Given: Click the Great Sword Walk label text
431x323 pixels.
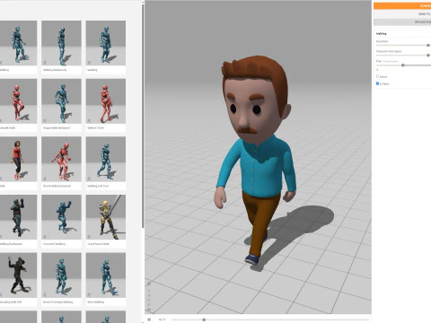Looking at the screenshot, I should click(98, 244).
